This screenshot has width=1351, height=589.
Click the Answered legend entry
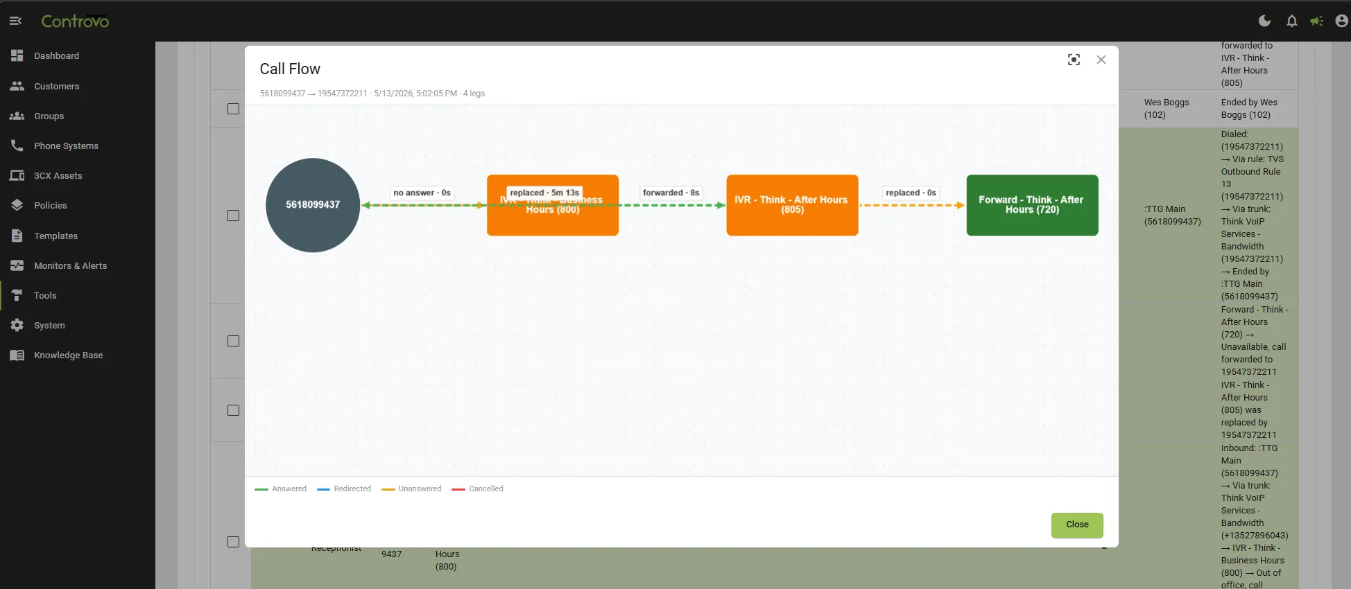pyautogui.click(x=281, y=489)
